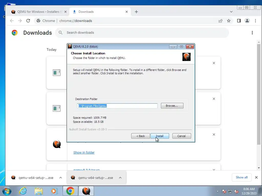This screenshot has width=262, height=196.
Task: Open Windows Media Player from taskbar
Action: [54, 191]
